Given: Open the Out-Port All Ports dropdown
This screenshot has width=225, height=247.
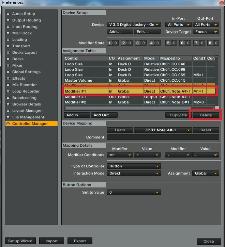Looking at the screenshot, I should pyautogui.click(x=206, y=24).
